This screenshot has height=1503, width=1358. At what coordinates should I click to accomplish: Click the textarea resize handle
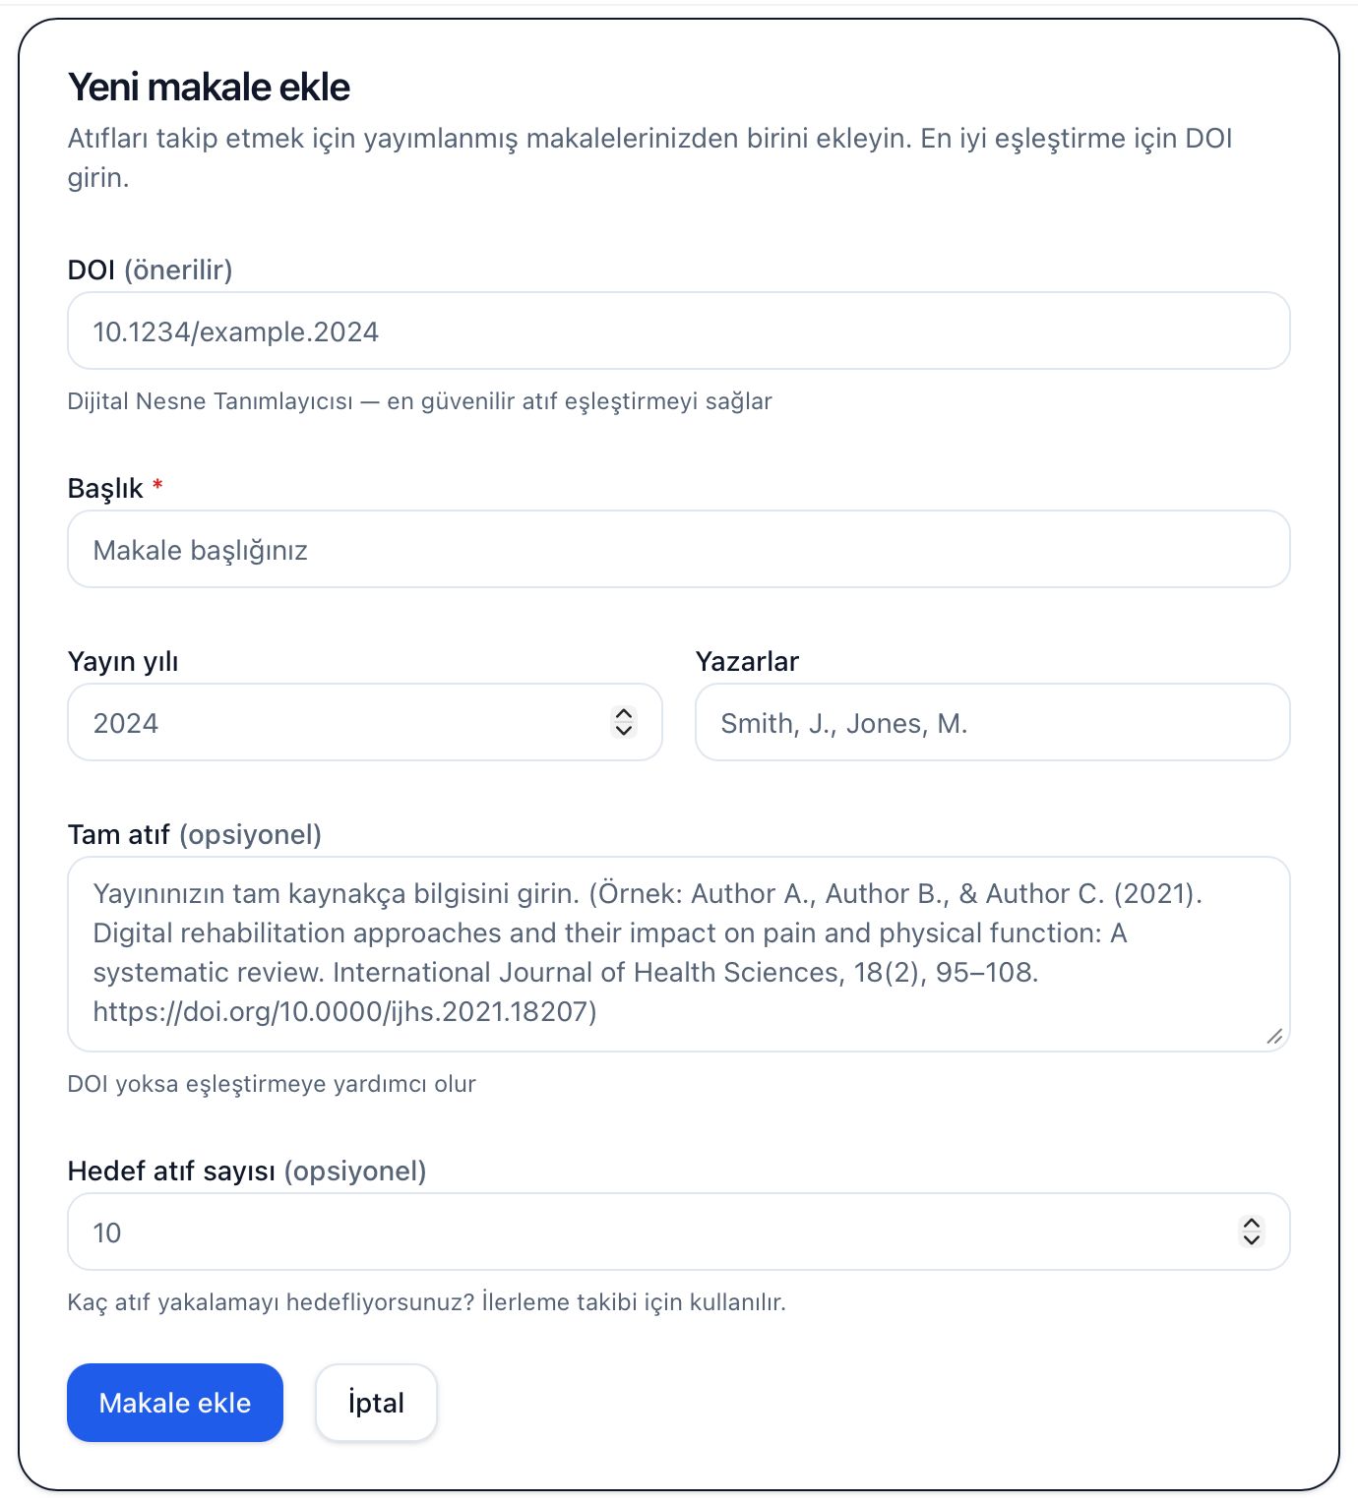click(x=1276, y=1034)
